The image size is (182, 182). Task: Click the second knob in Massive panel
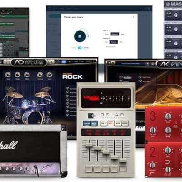[x=176, y=29]
